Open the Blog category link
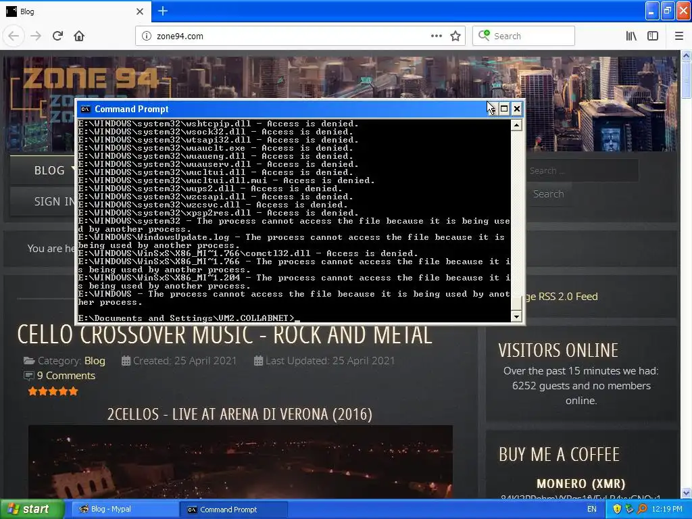The height and width of the screenshot is (519, 692). 95,361
